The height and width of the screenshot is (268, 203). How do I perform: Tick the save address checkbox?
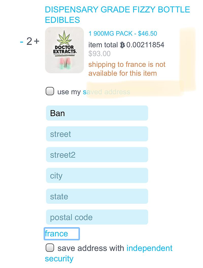coord(50,247)
